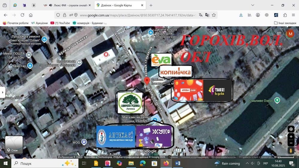Expand the collapsed side panel arrow

pos(2,93)
